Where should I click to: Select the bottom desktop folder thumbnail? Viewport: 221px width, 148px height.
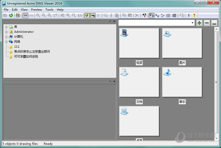[x=139, y=121]
